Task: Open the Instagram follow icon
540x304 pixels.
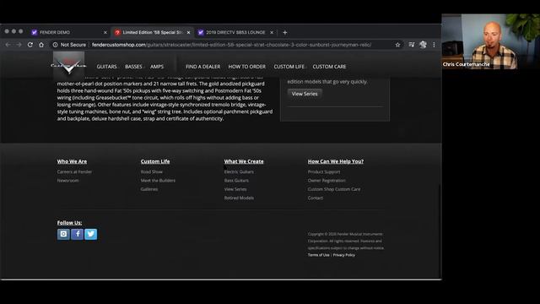Action: tap(63, 234)
